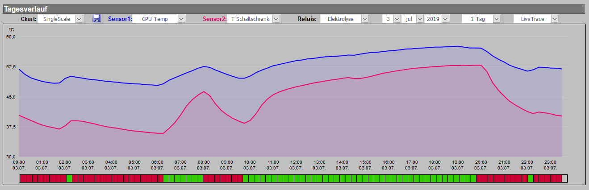
Task: Click the Tagesverlauf panel title bar
Action: click(x=293, y=9)
